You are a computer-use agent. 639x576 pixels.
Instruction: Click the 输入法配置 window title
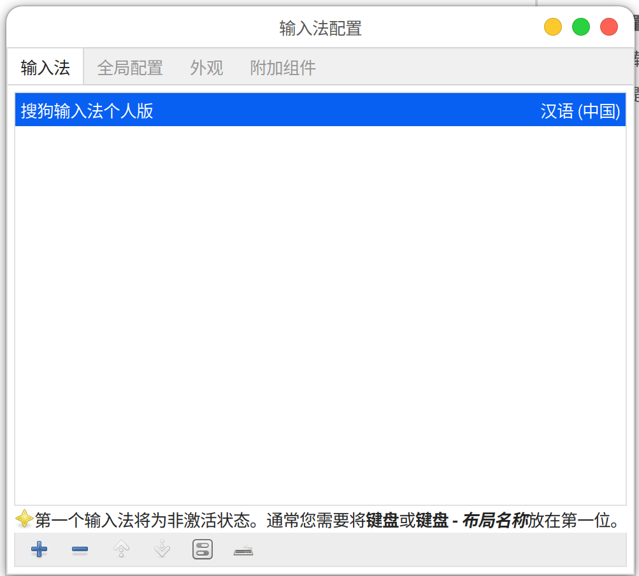pos(320,29)
